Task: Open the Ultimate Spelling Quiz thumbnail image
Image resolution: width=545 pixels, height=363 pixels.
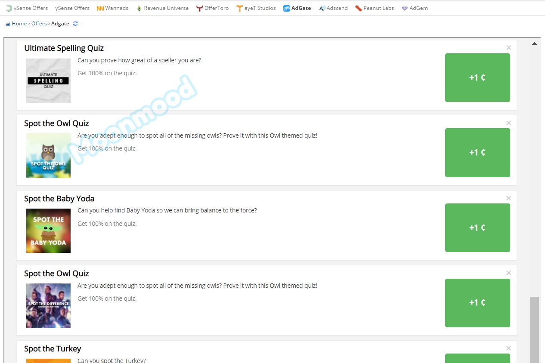Action: tap(48, 80)
